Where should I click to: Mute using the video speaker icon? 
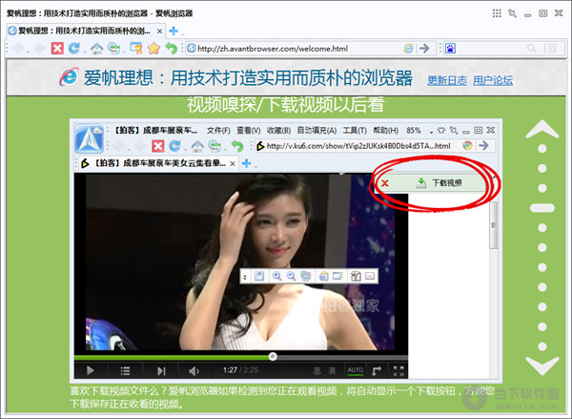194,370
